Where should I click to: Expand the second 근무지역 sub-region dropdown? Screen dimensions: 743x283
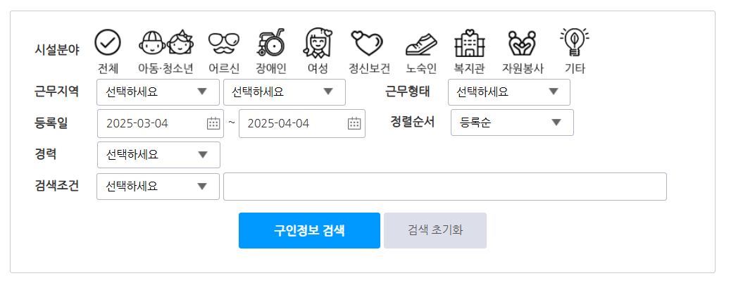pyautogui.click(x=285, y=92)
